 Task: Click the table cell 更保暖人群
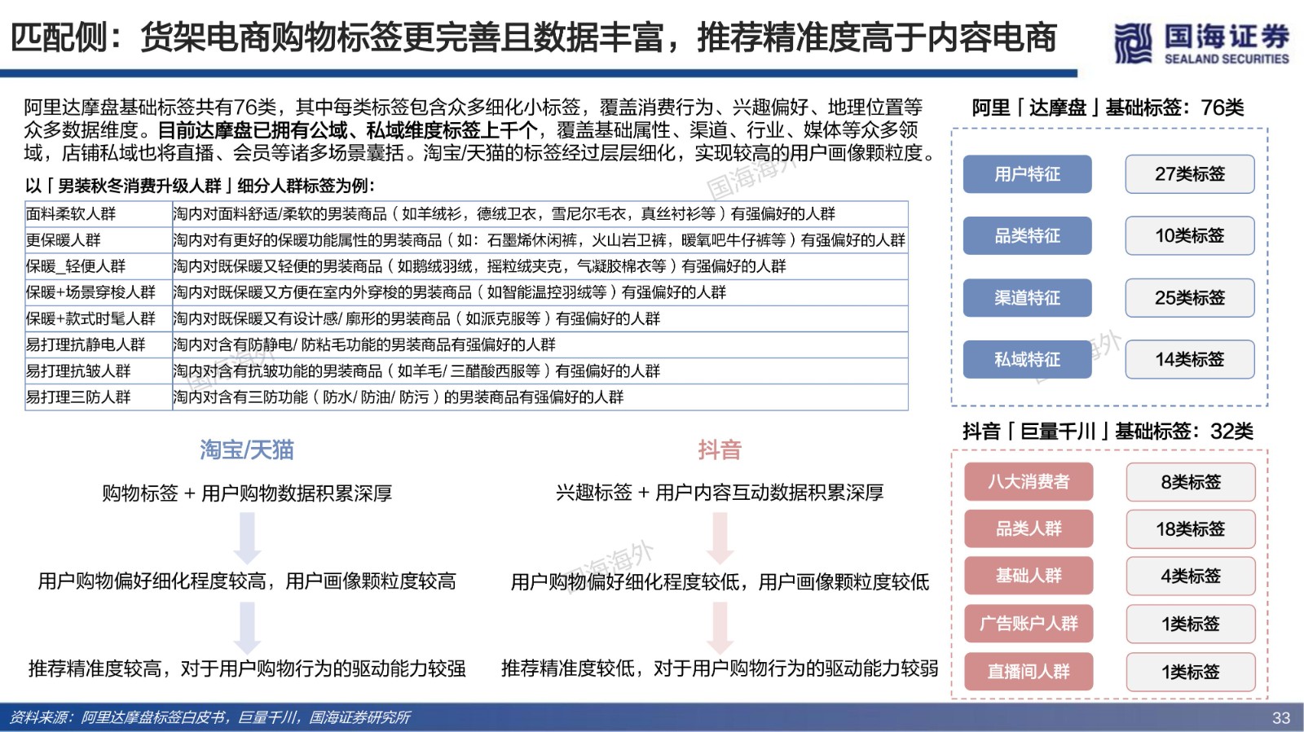click(x=99, y=240)
